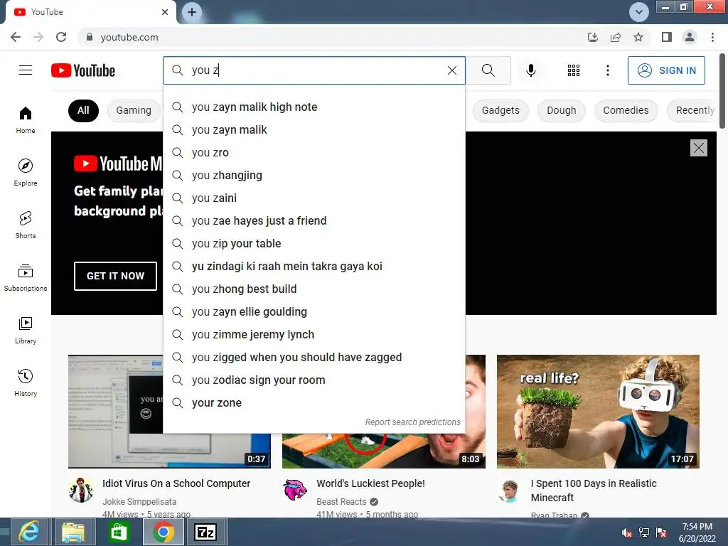Image resolution: width=728 pixels, height=546 pixels.
Task: Select the Gaming filter chip
Action: [134, 110]
